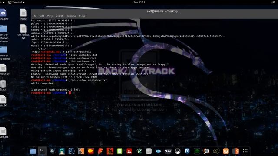Screen dimensions: 278x156
Task: Click the 'No password hashes left to crack' line
Action: click(x=64, y=77)
